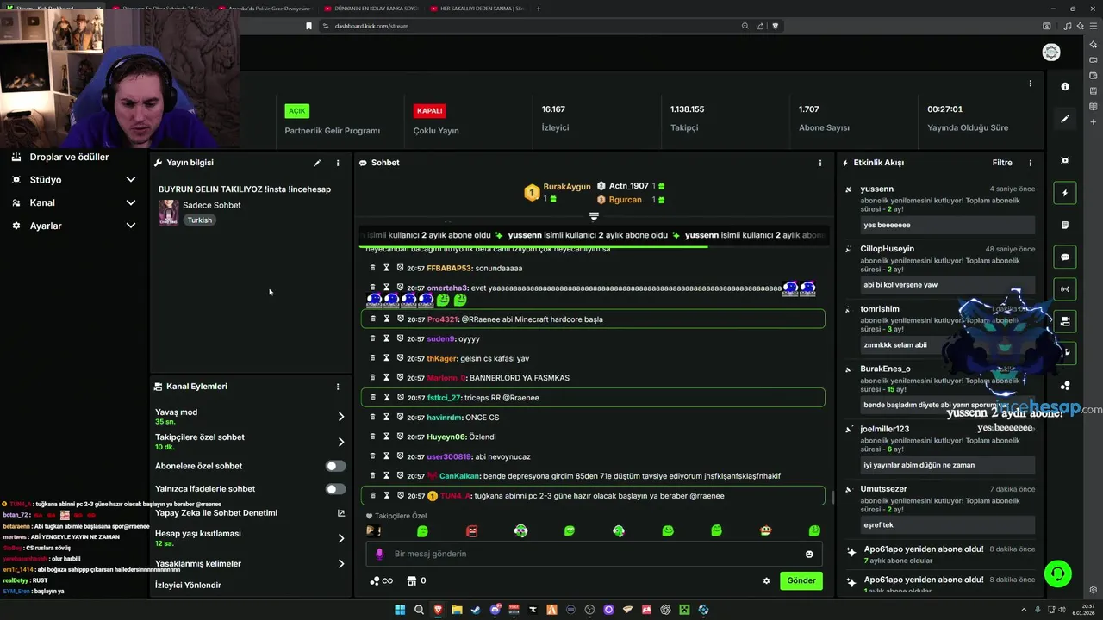Open the Filtre dropdown in Etkinlik Akışı

pos(1001,163)
